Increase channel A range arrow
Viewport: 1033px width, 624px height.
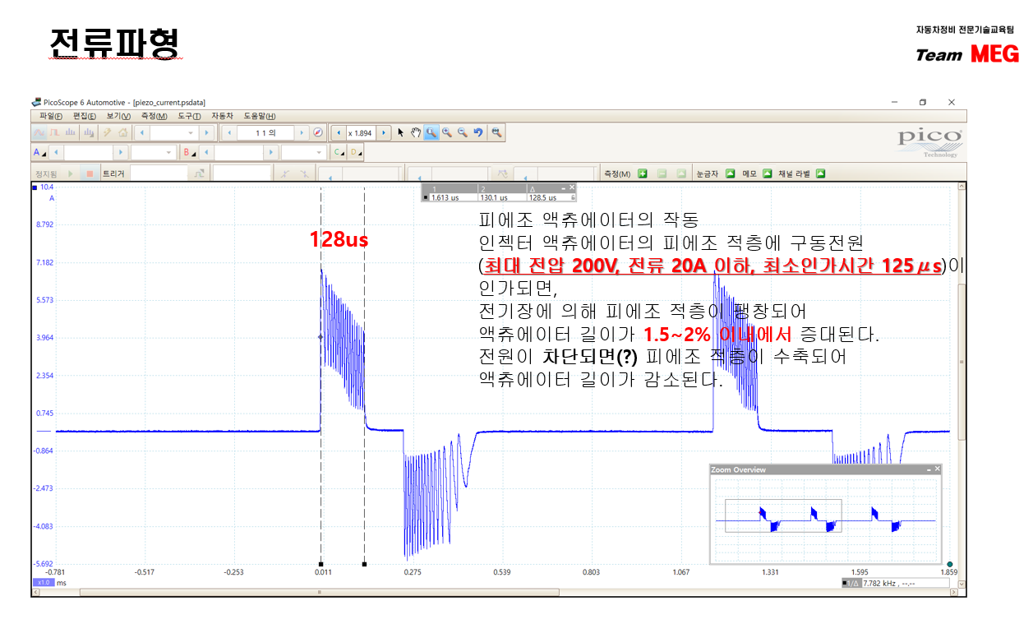(x=121, y=152)
